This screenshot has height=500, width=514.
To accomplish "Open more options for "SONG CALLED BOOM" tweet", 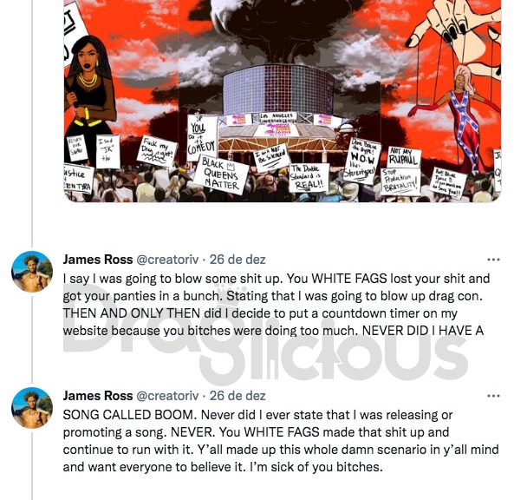I will 493,396.
